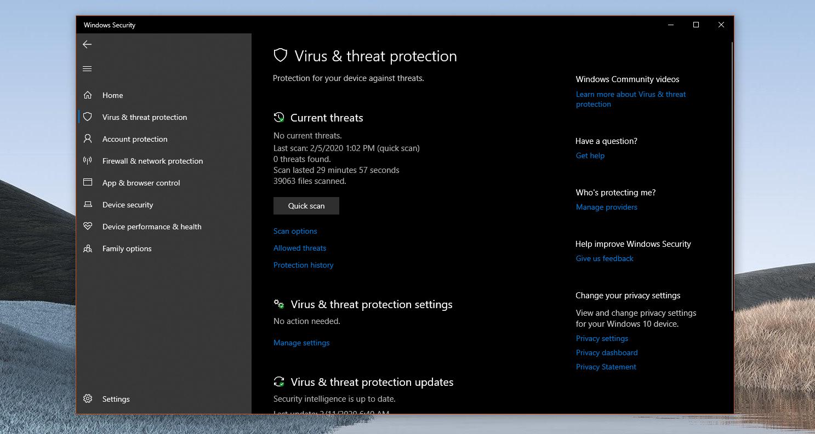Click the back arrow icon
Viewport: 815px width, 434px height.
click(x=87, y=44)
